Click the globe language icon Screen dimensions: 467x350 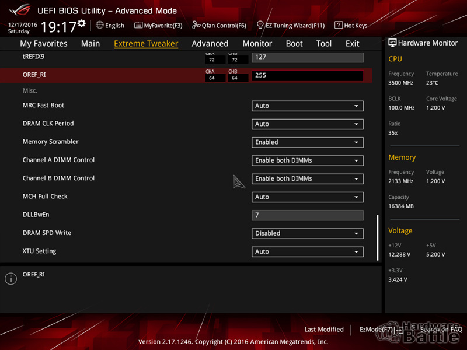[x=100, y=25]
